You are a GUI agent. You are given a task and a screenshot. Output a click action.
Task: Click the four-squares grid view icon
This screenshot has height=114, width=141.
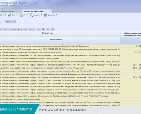tap(38, 29)
